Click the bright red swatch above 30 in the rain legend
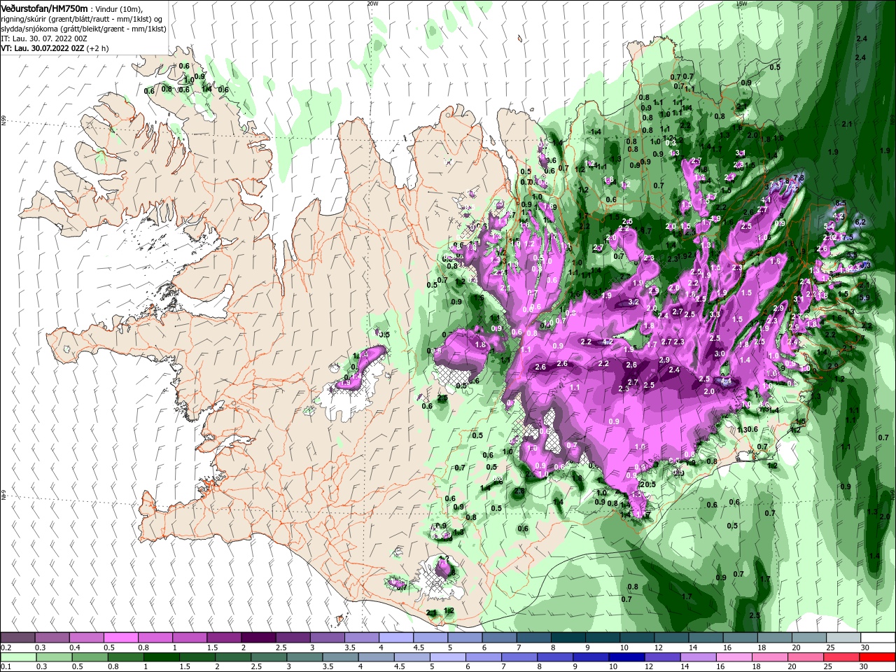Screen dimensions: 896x672 (877, 657)
